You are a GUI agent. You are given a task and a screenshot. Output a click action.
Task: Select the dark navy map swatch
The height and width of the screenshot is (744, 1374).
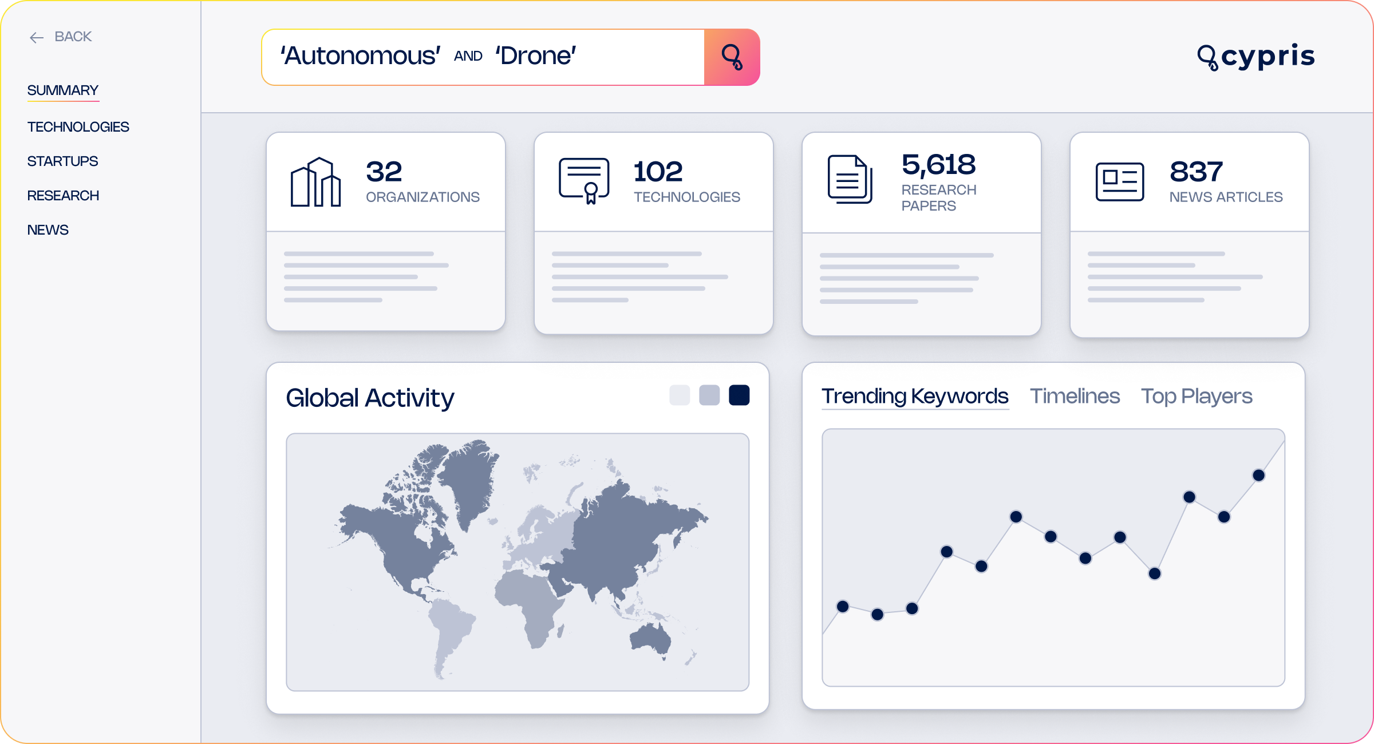(x=739, y=395)
